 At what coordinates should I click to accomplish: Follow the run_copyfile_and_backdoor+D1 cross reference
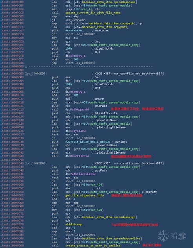[x=138, y=163]
